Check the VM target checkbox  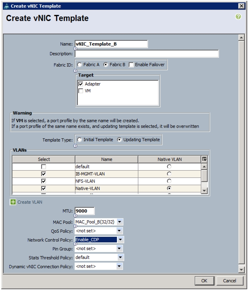tap(81, 91)
